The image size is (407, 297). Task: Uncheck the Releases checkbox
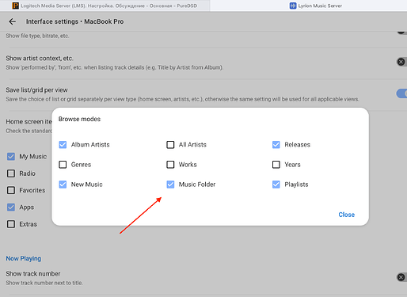point(276,145)
